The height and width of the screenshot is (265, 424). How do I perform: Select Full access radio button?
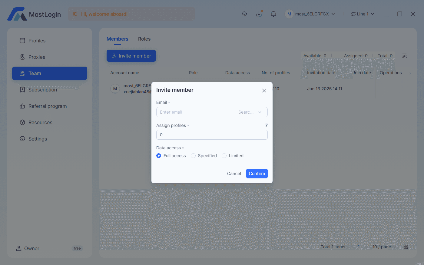tap(159, 156)
